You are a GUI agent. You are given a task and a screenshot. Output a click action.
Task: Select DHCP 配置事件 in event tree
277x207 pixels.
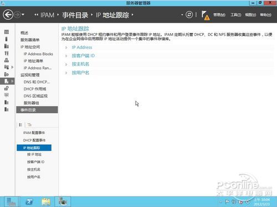pyautogui.click(x=34, y=140)
